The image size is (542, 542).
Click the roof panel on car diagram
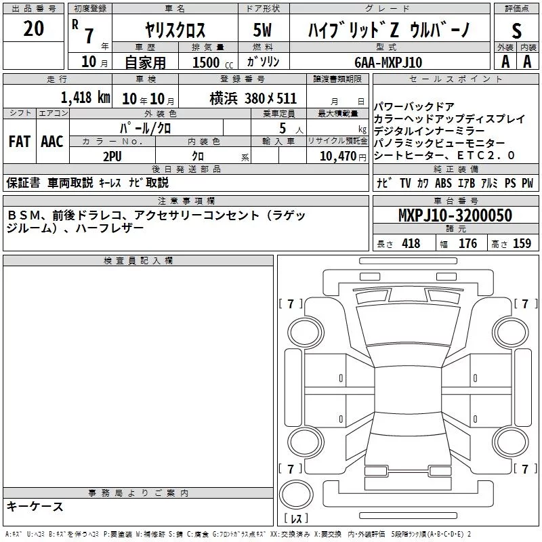point(409,389)
